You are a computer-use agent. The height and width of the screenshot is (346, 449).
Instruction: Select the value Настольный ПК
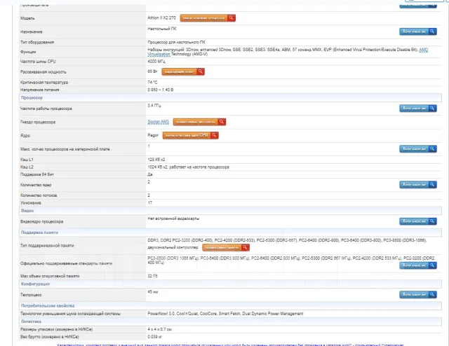pos(162,29)
